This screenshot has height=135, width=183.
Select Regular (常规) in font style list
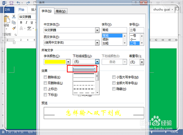pyautogui.click(x=112, y=35)
